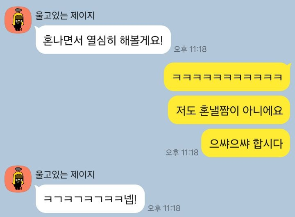
Task: Click the pointed tail of the 혼나면서 bubble
Action: (x=36, y=28)
